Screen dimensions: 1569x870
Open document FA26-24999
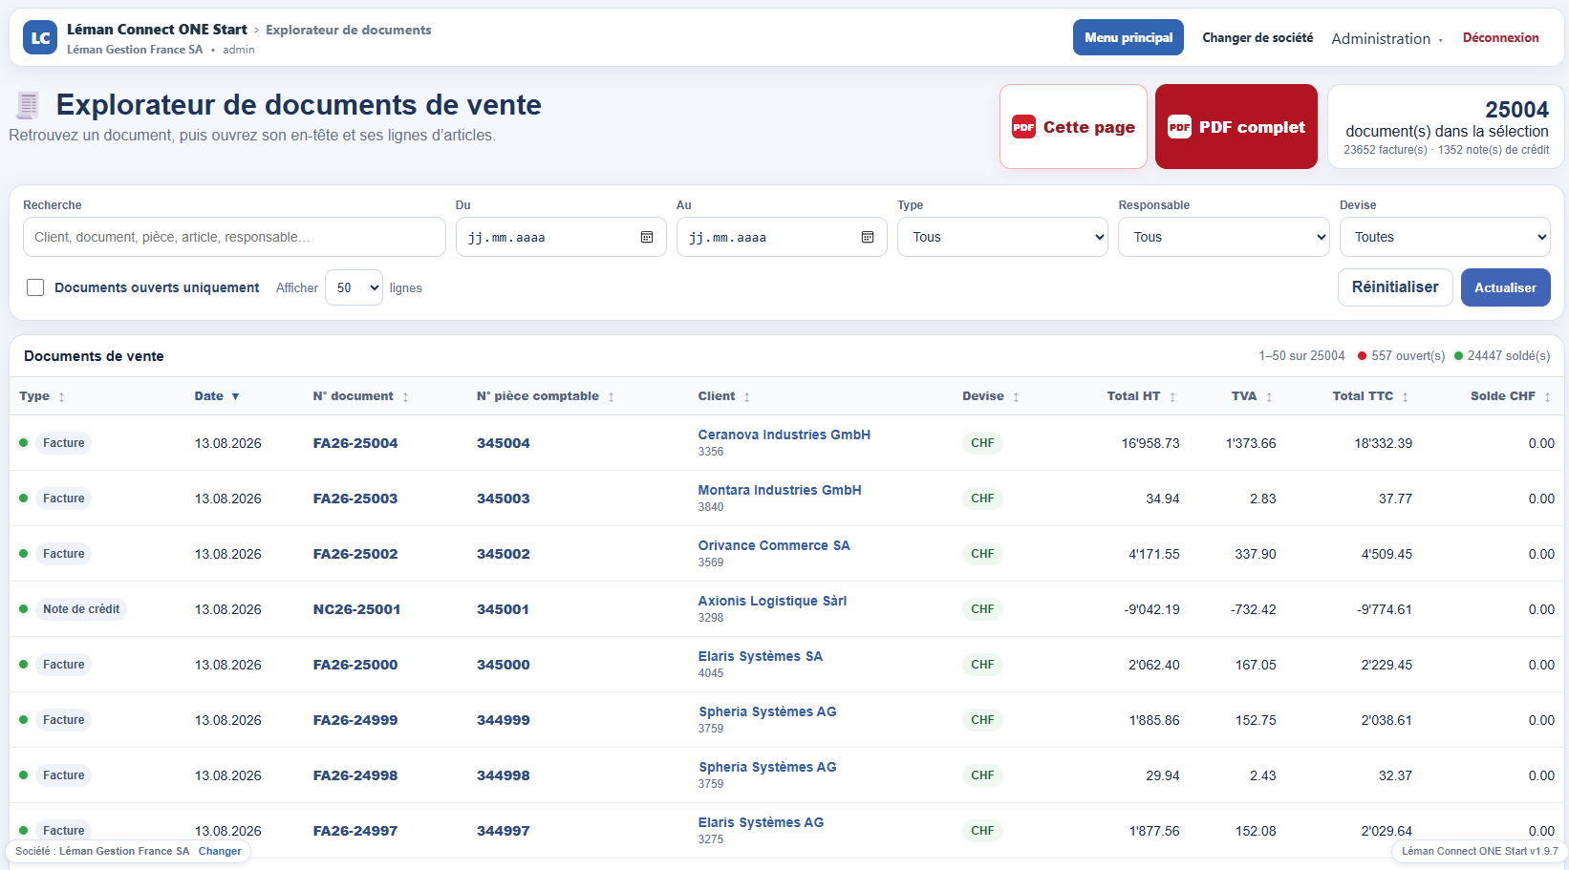point(355,720)
